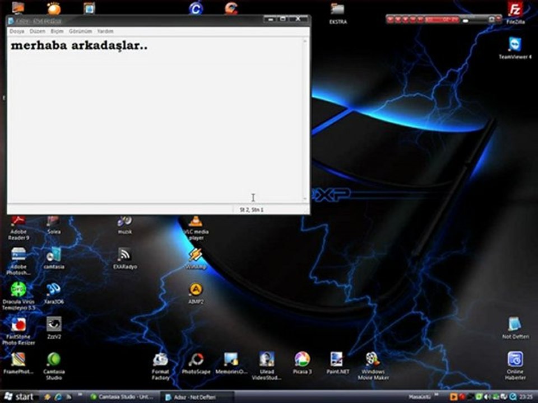Open Online Haberler desktop icon

click(x=516, y=365)
